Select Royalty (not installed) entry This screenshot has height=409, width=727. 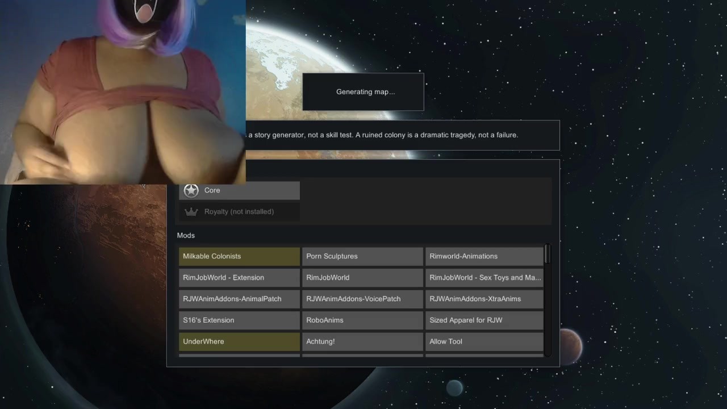pyautogui.click(x=239, y=211)
